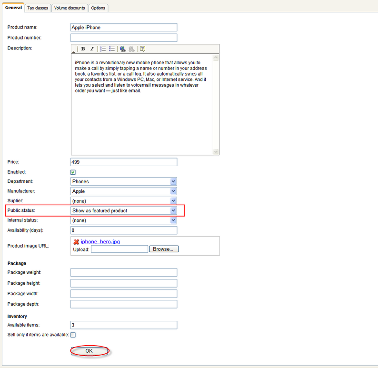
Task: Expand the Internal status dropdown
Action: [x=124, y=220]
